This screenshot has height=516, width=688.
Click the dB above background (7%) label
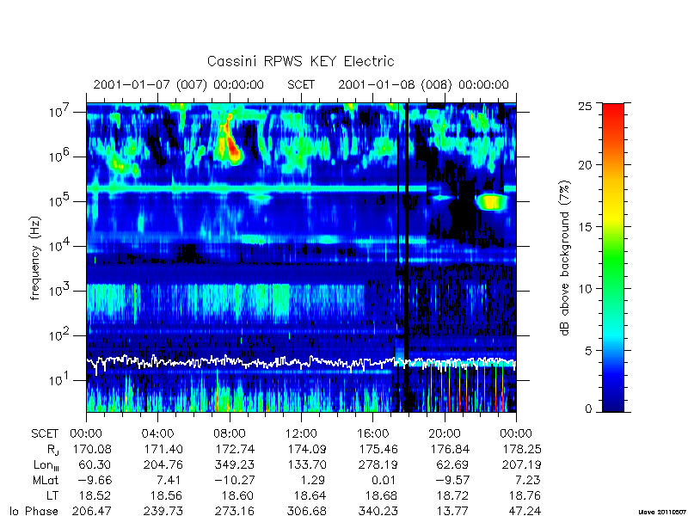[565, 258]
